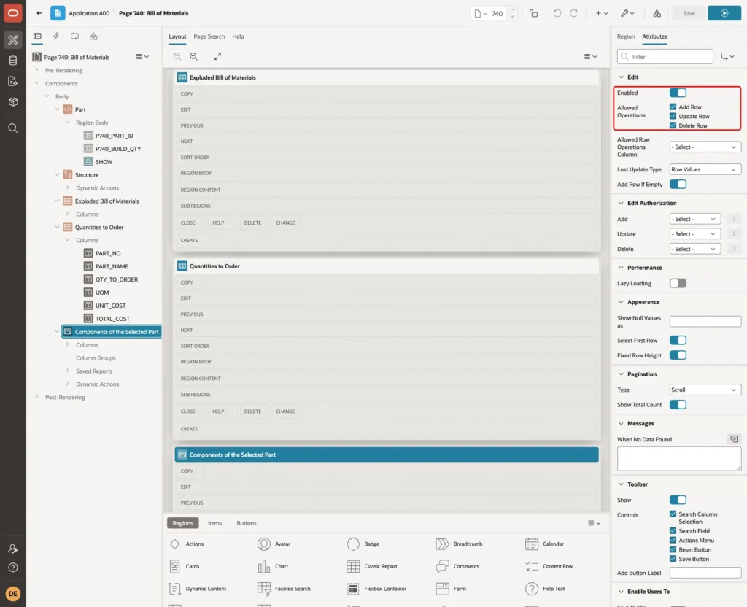Open the DE user account avatar
This screenshot has width=747, height=607.
tap(13, 594)
